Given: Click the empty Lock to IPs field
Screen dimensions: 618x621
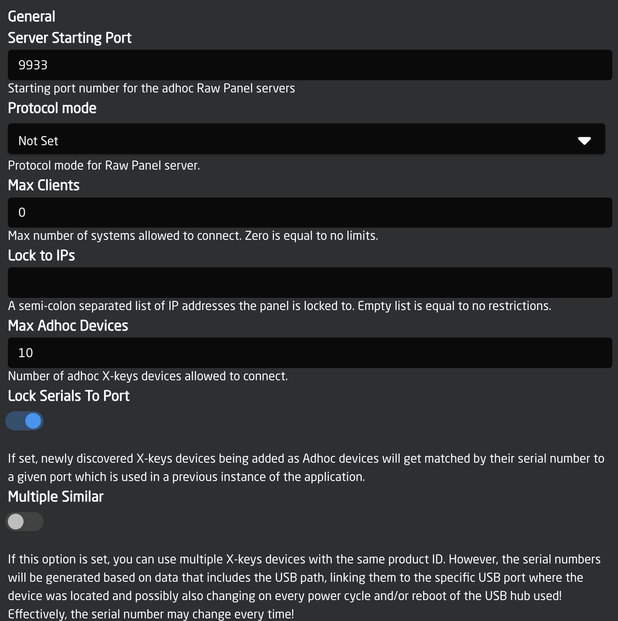Looking at the screenshot, I should click(310, 283).
